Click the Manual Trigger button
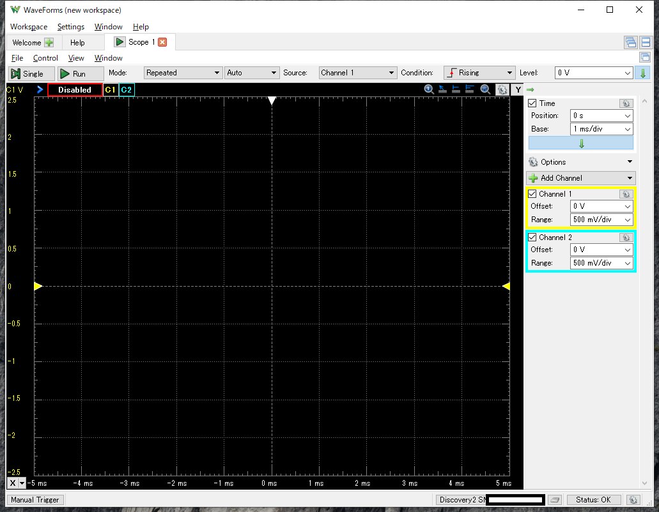Image resolution: width=659 pixels, height=512 pixels. point(35,500)
